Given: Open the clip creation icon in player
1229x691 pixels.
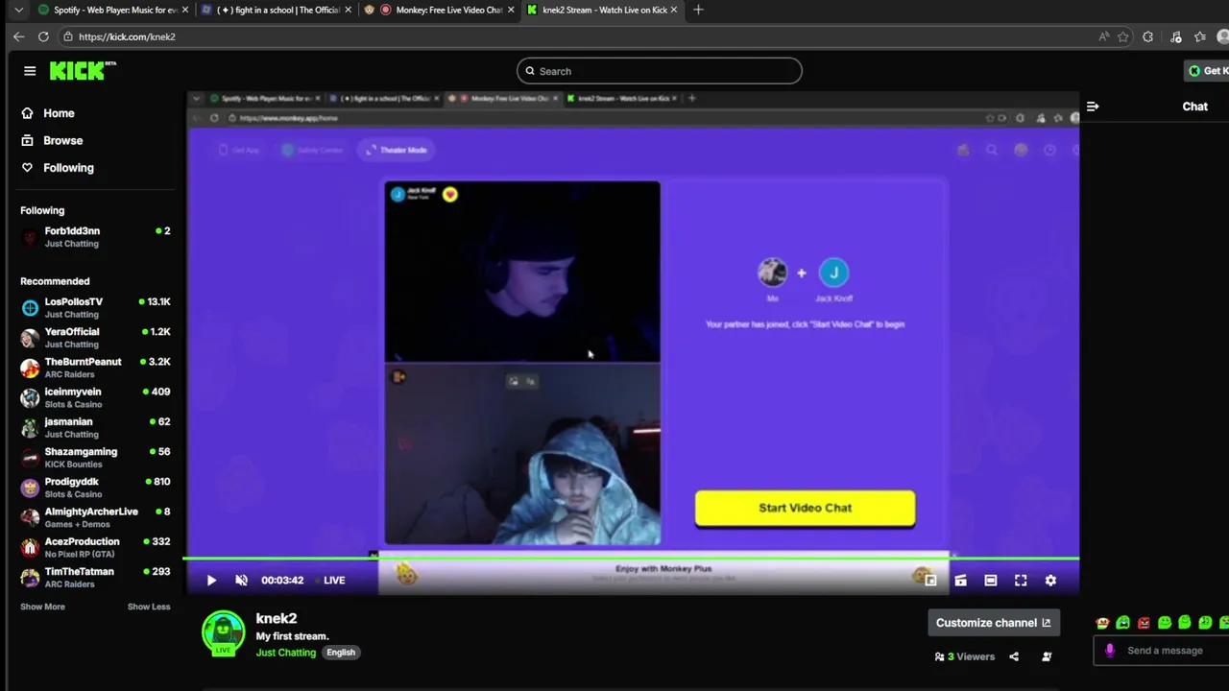Looking at the screenshot, I should 960,580.
